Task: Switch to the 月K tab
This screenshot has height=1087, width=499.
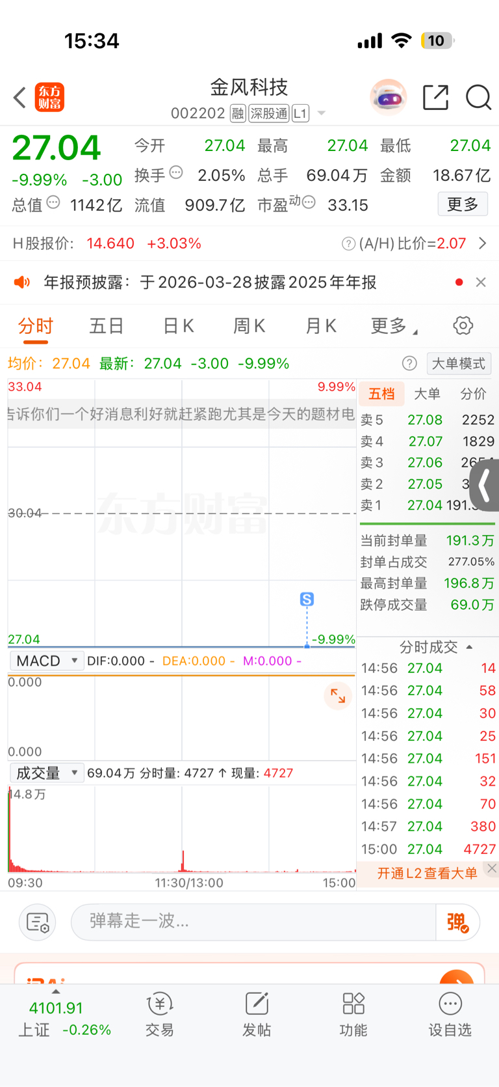Action: [x=321, y=326]
